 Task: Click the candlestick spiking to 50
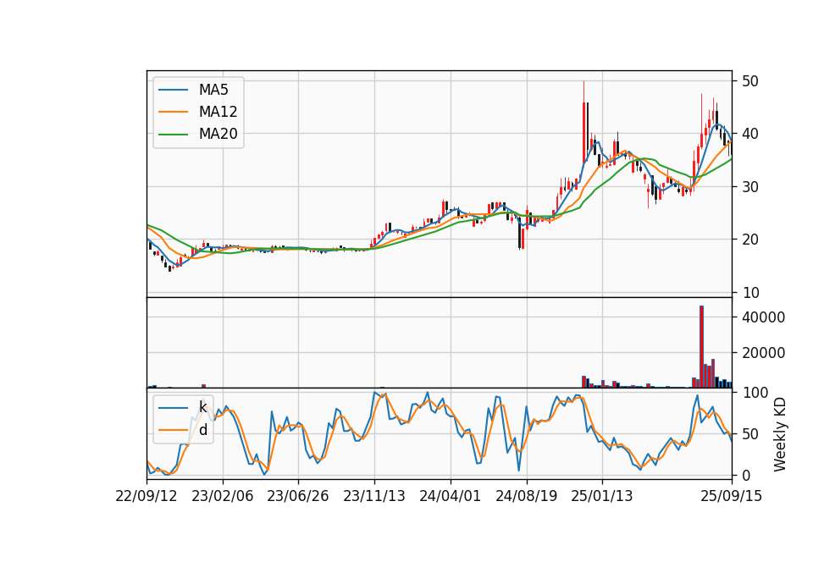pos(583,121)
